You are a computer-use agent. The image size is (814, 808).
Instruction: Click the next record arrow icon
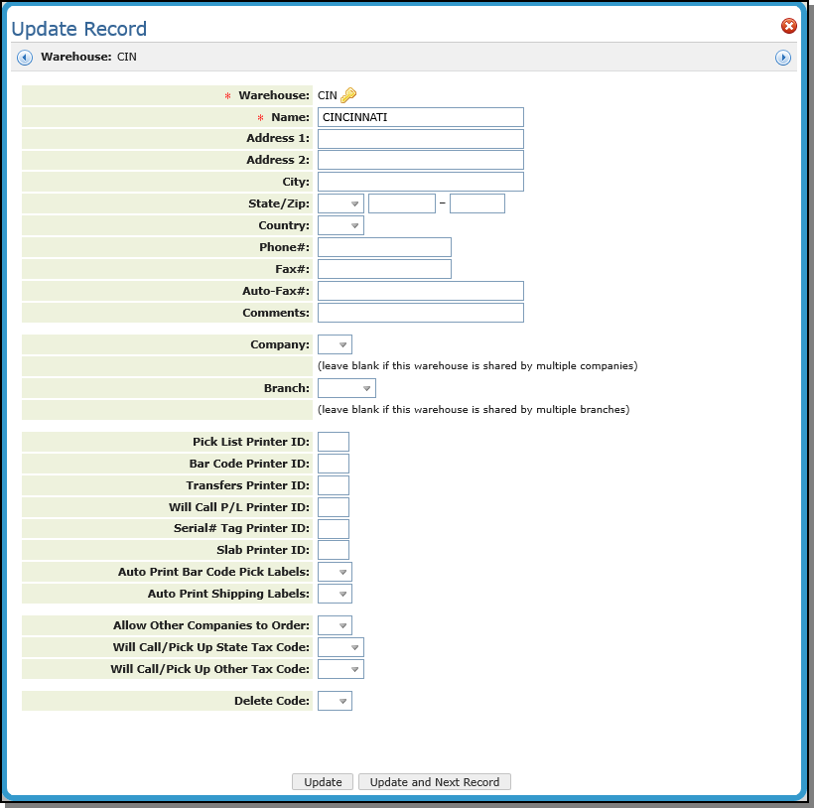(x=783, y=58)
